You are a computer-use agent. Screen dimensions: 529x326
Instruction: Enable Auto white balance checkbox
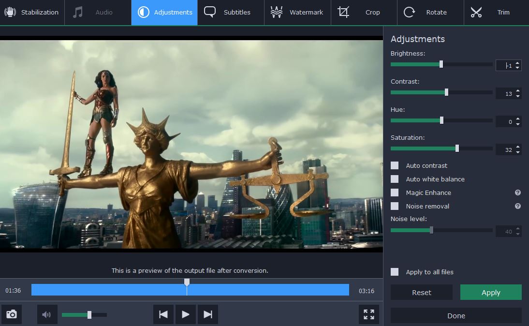(395, 179)
